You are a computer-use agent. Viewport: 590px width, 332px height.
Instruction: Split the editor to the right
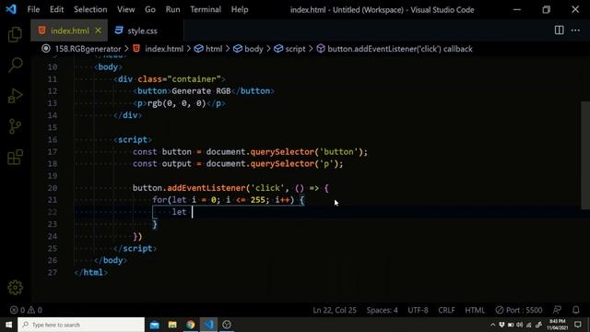560,30
